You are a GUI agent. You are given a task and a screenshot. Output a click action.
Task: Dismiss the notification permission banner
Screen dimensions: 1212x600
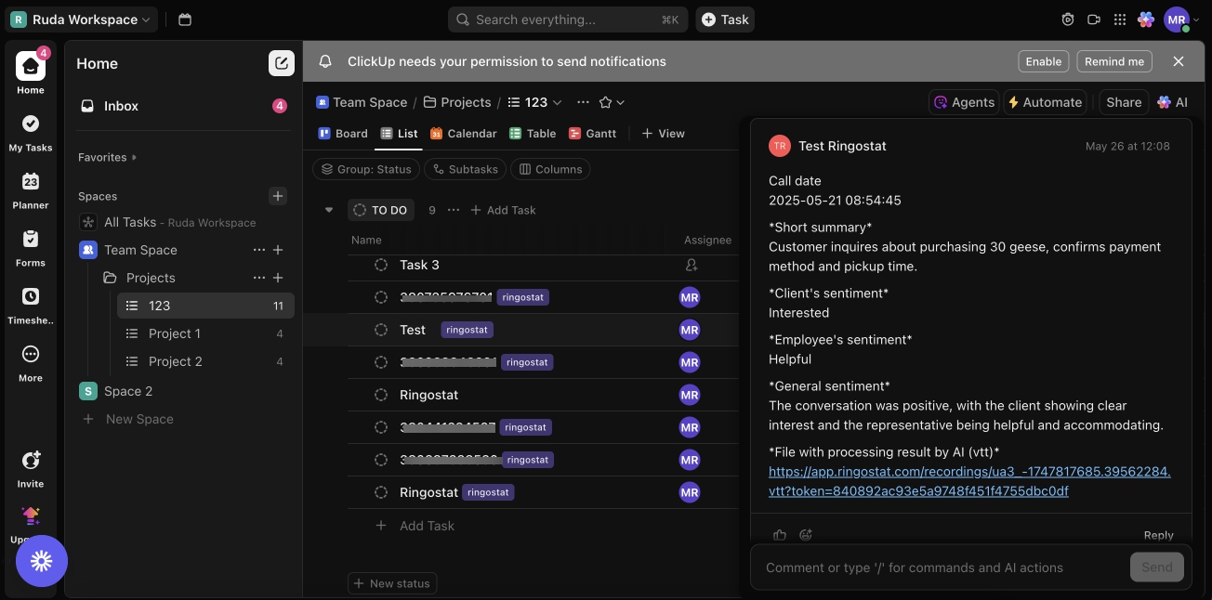tap(1179, 61)
